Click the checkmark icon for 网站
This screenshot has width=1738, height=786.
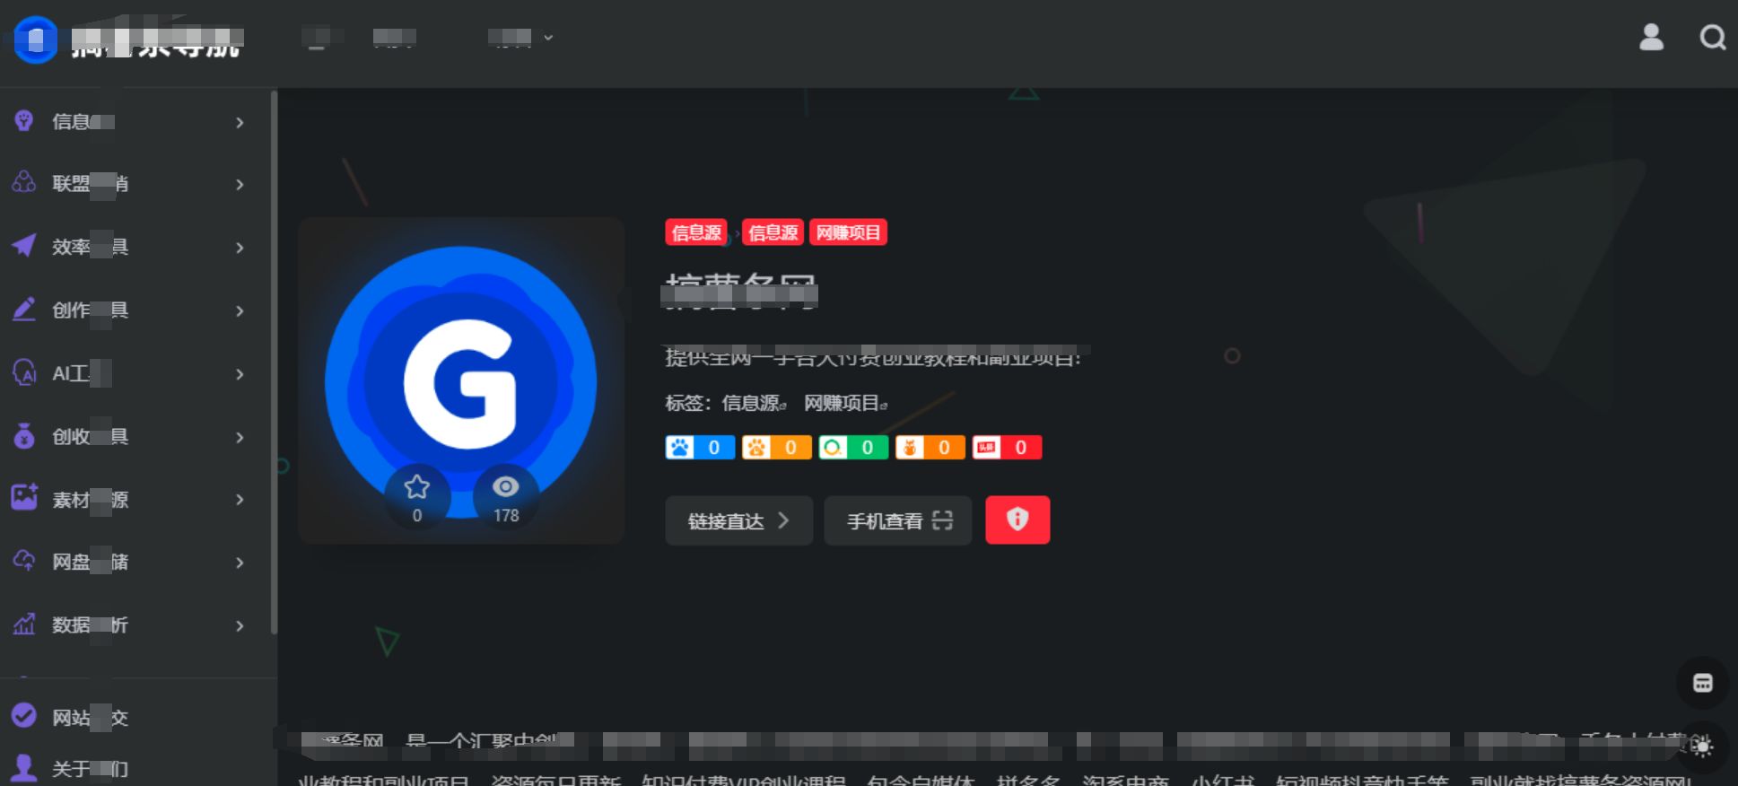24,716
